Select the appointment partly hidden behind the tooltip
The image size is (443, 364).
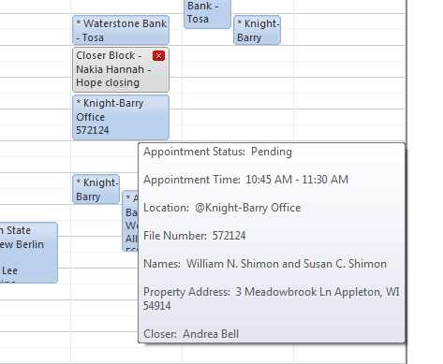pyautogui.click(x=130, y=221)
